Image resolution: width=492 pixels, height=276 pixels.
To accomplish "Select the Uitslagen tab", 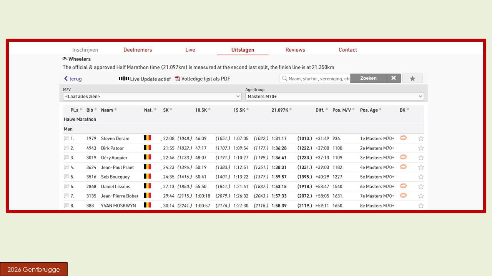I will click(x=243, y=50).
